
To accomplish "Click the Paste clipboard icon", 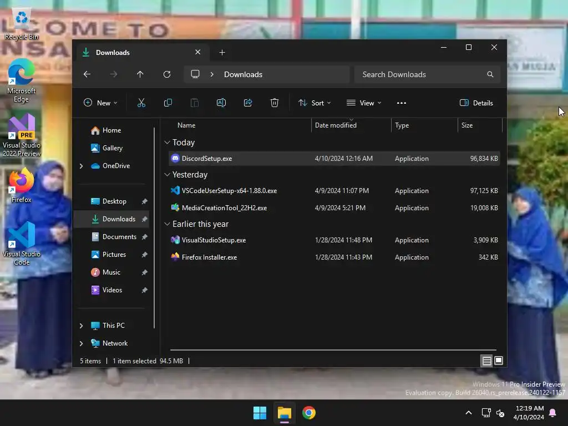I will [195, 103].
